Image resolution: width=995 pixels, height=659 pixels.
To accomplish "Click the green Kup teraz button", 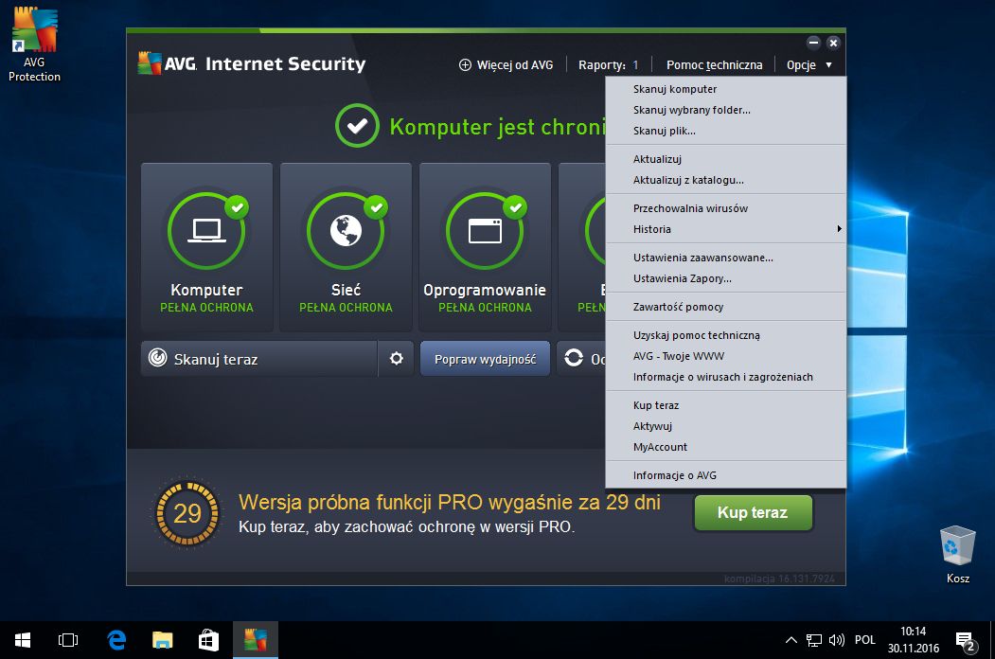I will [754, 512].
